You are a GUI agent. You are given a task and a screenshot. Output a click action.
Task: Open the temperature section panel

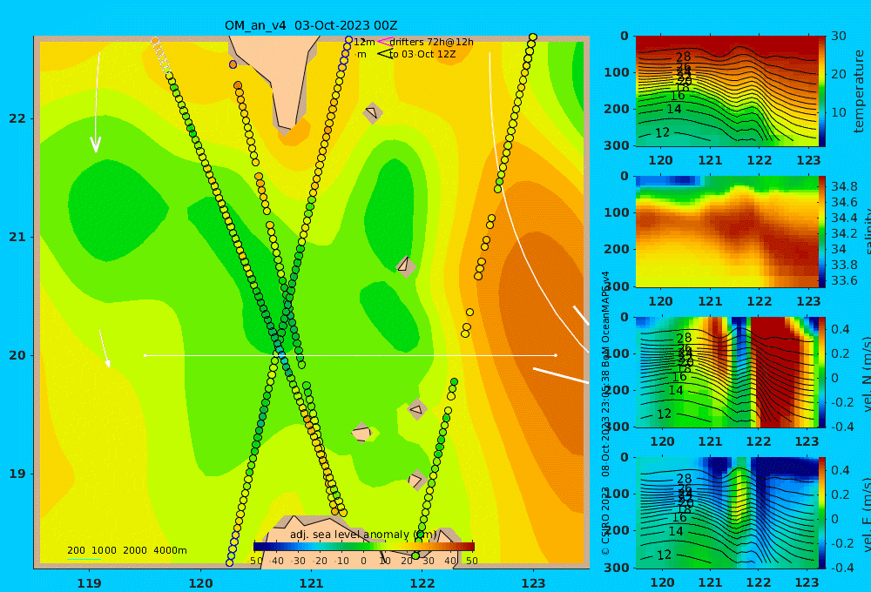tap(726, 91)
